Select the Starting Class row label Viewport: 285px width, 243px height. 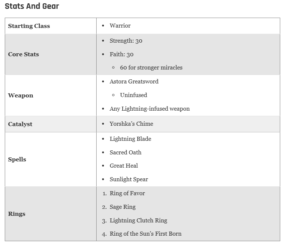(x=29, y=26)
